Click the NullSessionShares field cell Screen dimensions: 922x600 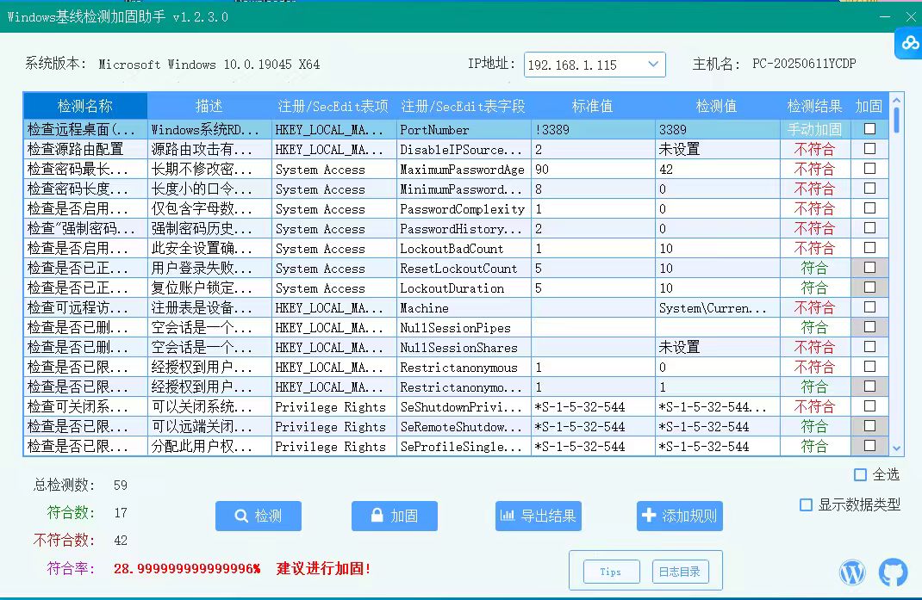point(464,347)
